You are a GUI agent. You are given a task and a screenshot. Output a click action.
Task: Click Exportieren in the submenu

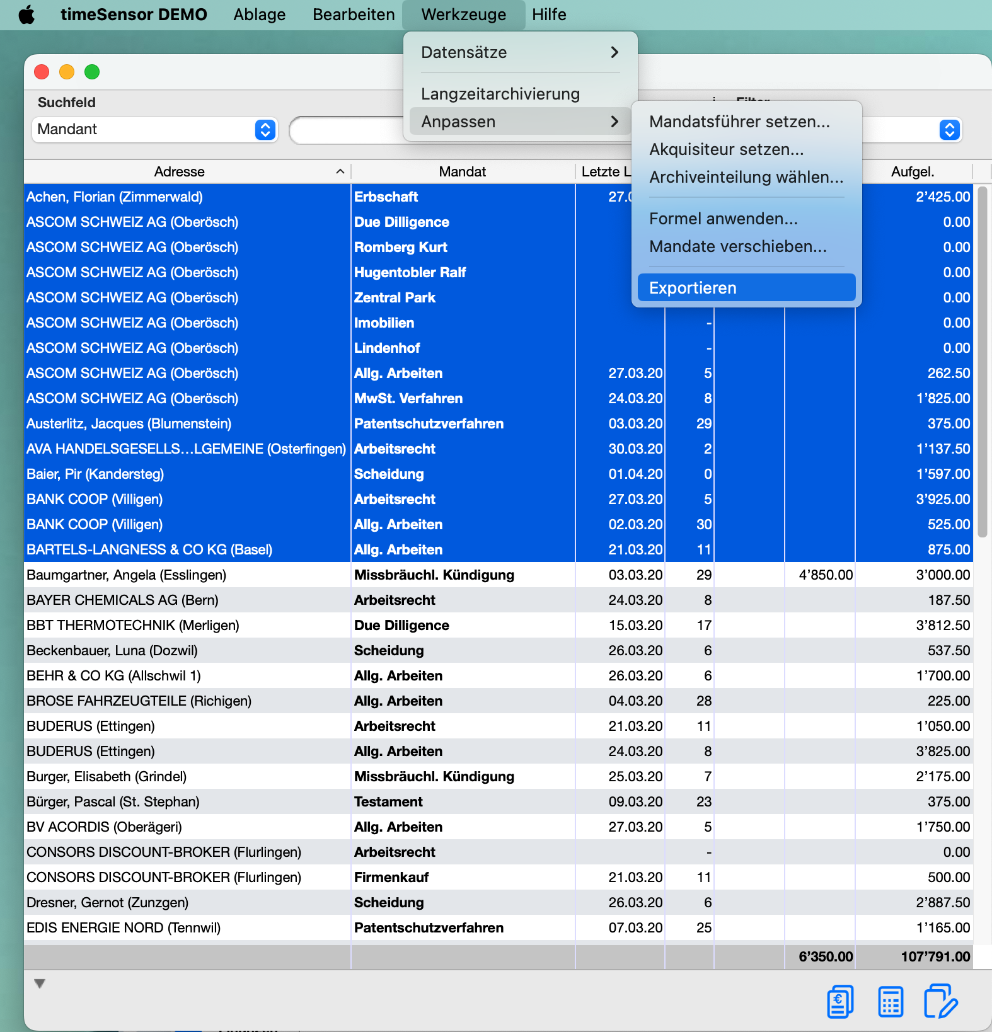[x=746, y=288]
